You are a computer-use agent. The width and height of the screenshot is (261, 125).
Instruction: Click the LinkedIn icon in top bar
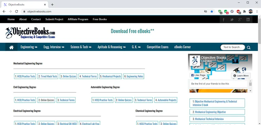coord(248,19)
